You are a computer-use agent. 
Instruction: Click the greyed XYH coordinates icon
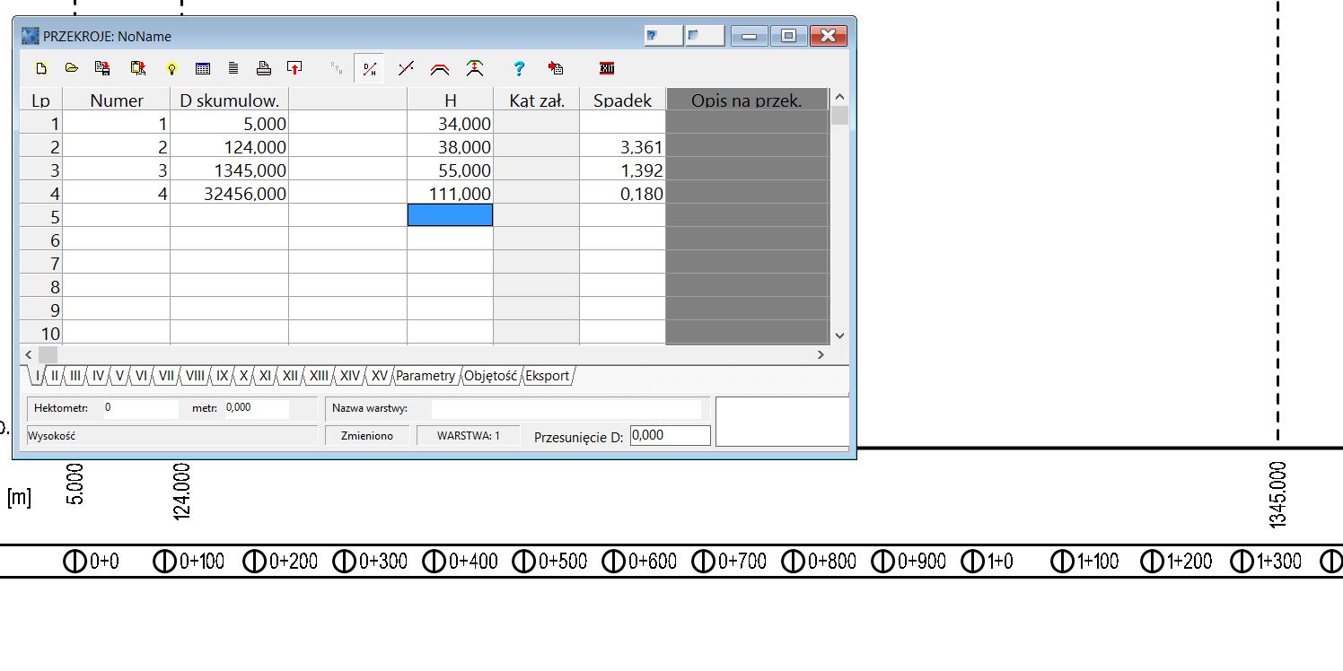[x=337, y=68]
